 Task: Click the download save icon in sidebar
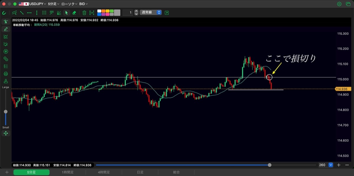point(6,81)
